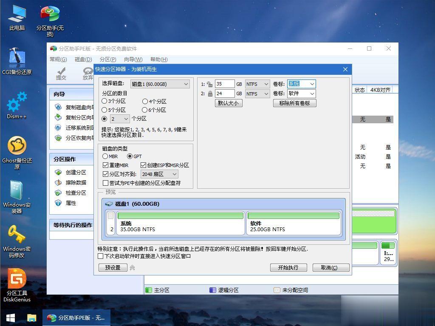
Task: Click the 软件 25.00GB partition preview bar
Action: point(294,223)
